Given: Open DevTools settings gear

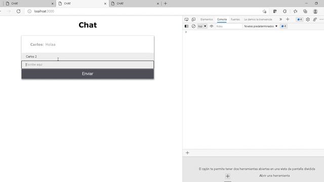Looking at the screenshot, I should click(x=308, y=19).
